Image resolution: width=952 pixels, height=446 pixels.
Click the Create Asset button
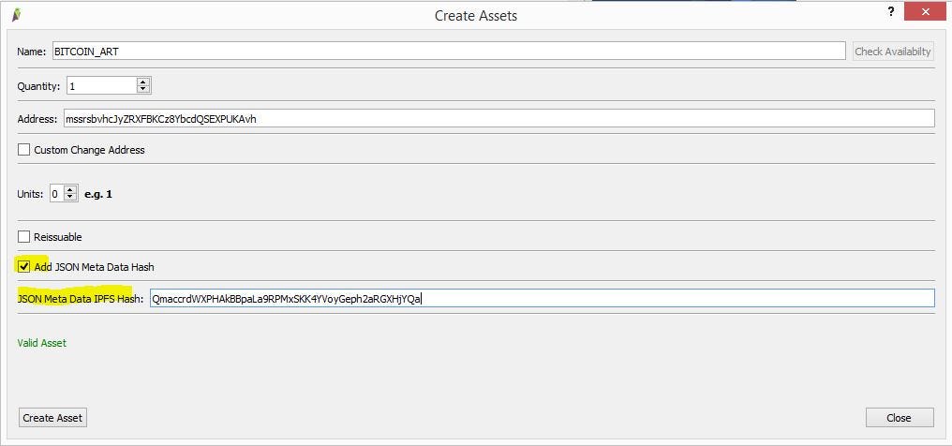pyautogui.click(x=52, y=418)
